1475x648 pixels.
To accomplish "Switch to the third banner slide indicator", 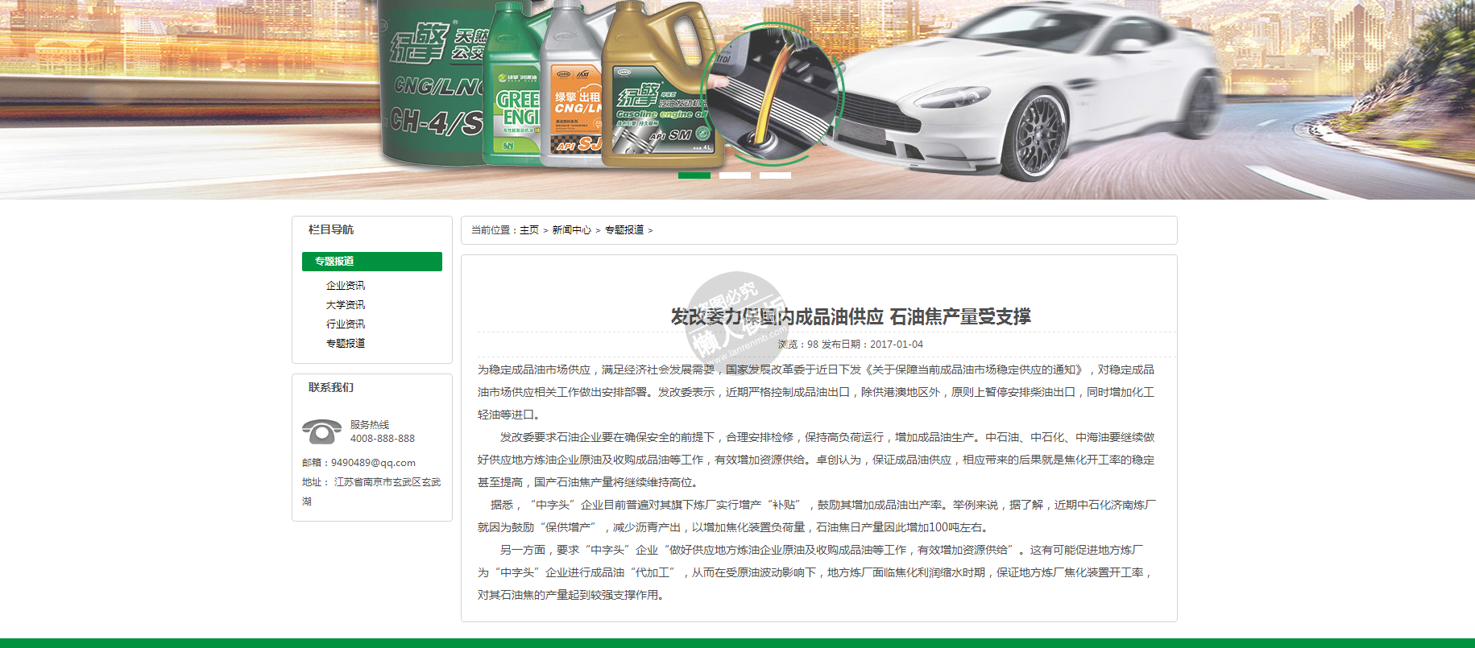I will [x=775, y=175].
